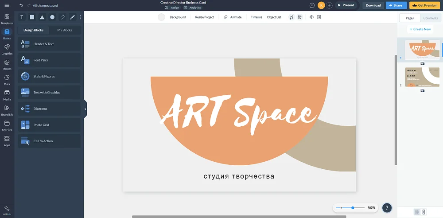Open the Data sidebar section
443x218 pixels.
click(7, 80)
